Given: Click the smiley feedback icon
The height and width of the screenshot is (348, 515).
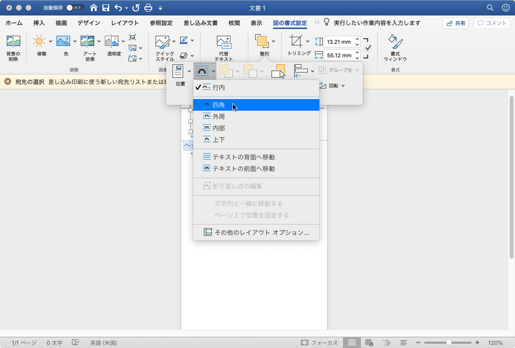Looking at the screenshot, I should click(505, 8).
